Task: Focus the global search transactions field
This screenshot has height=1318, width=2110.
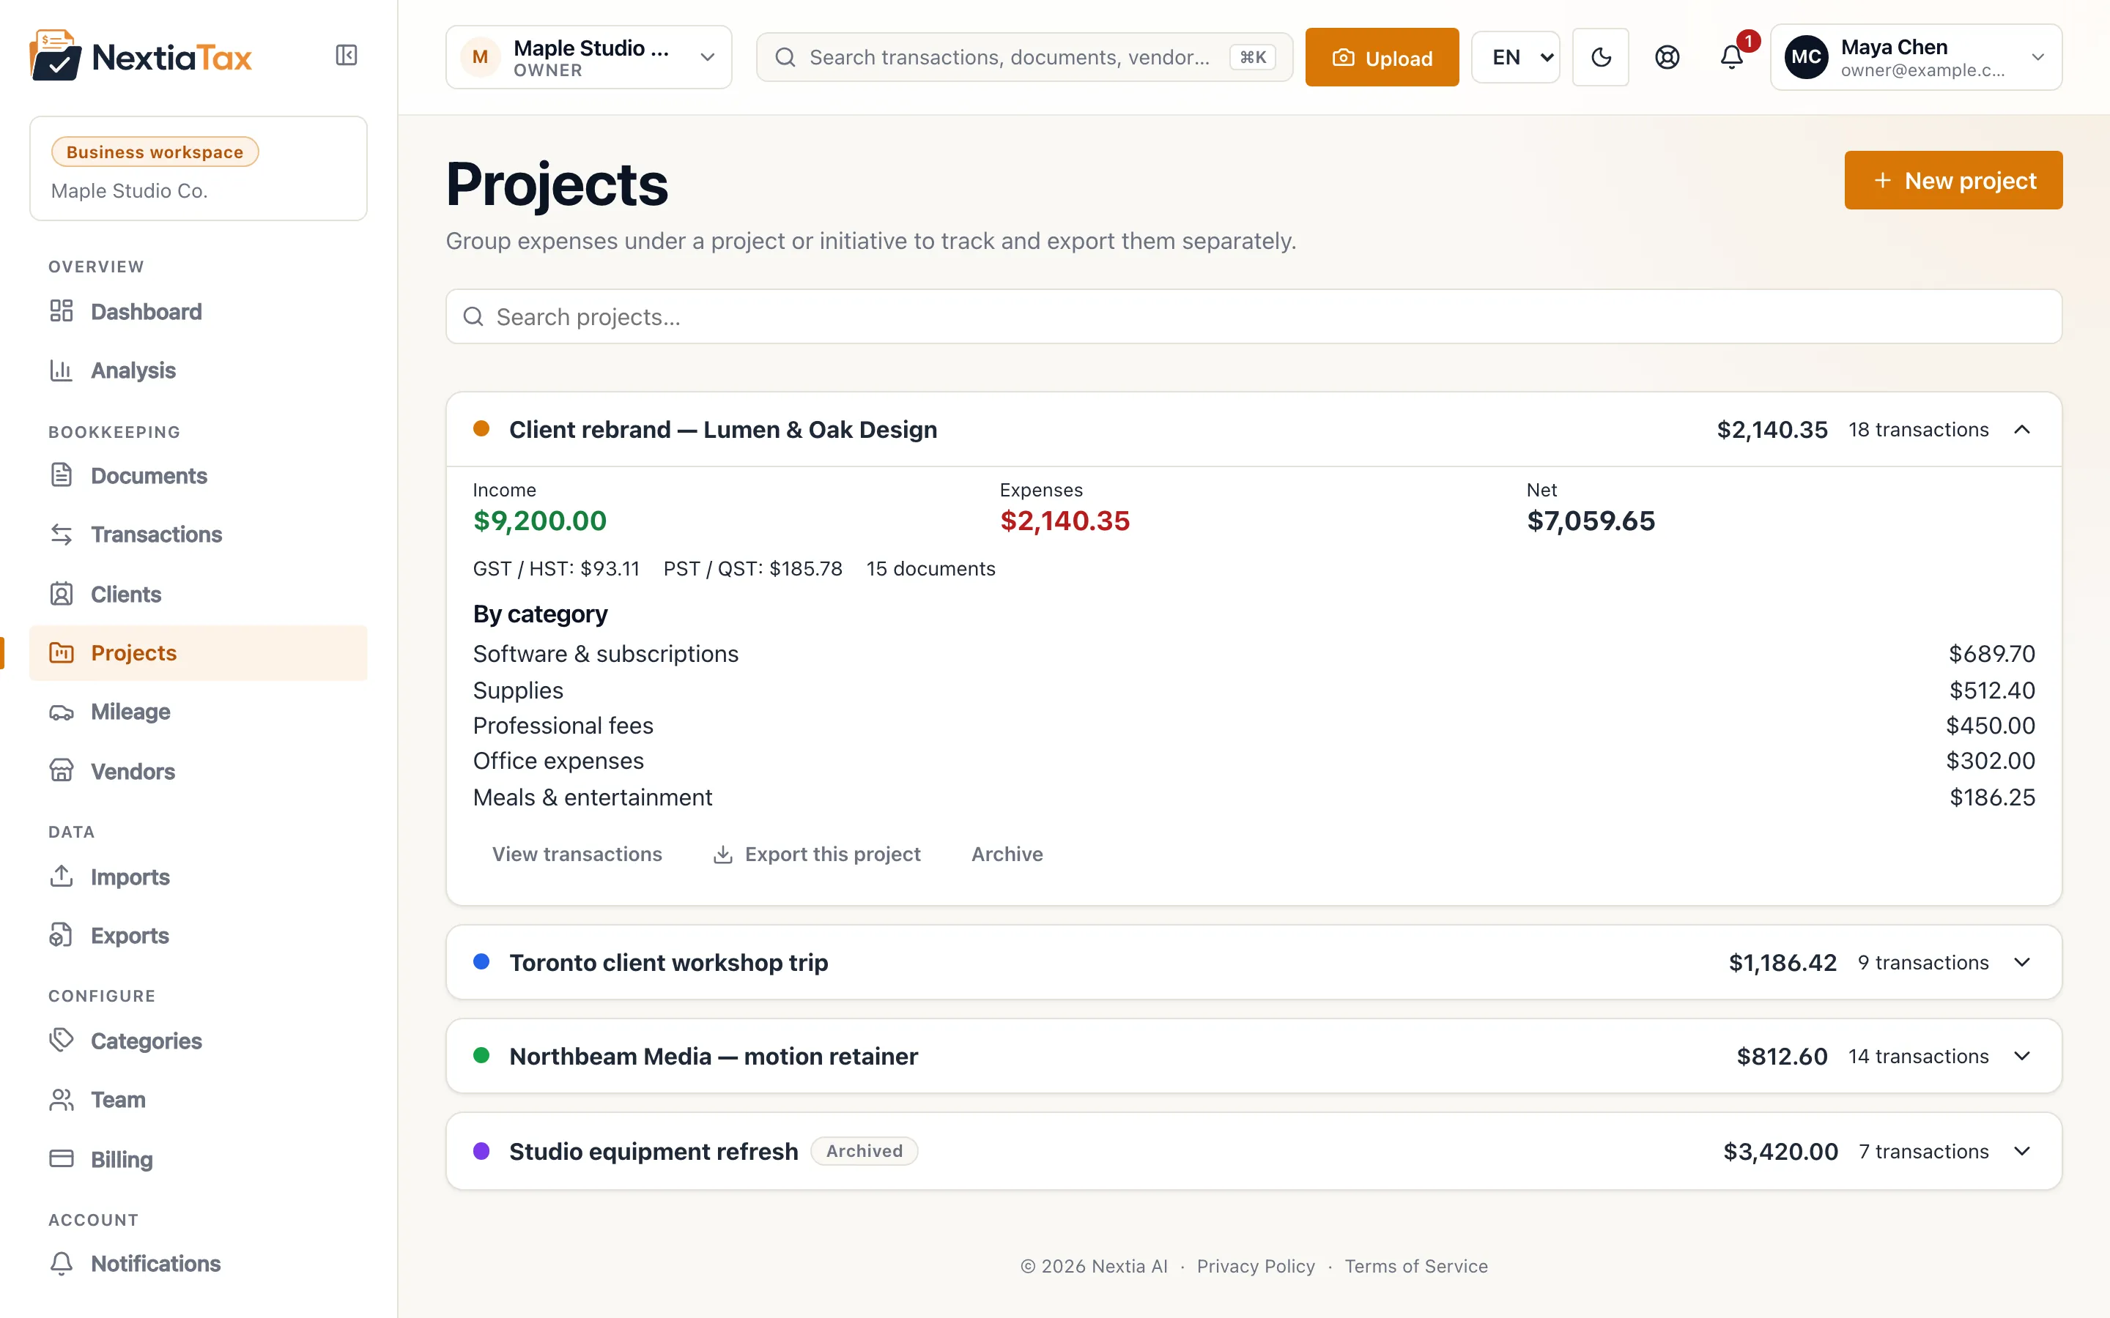Action: pyautogui.click(x=1023, y=58)
